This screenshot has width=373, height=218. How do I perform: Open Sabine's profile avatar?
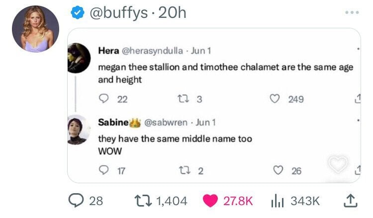pos(79,130)
